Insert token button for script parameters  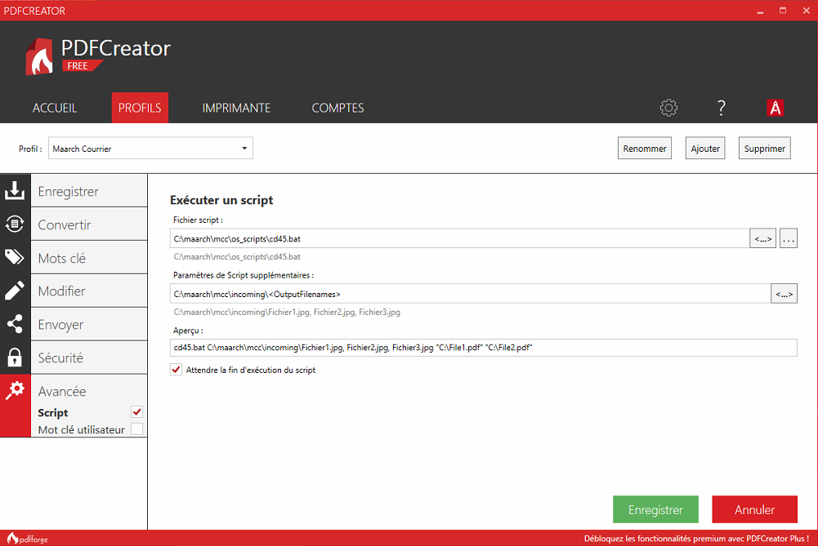(784, 294)
